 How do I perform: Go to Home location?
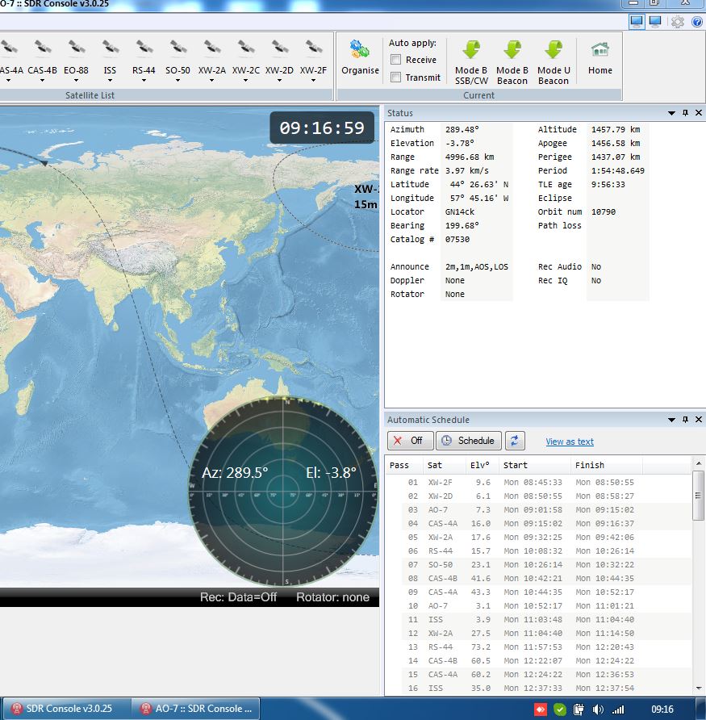coord(599,57)
